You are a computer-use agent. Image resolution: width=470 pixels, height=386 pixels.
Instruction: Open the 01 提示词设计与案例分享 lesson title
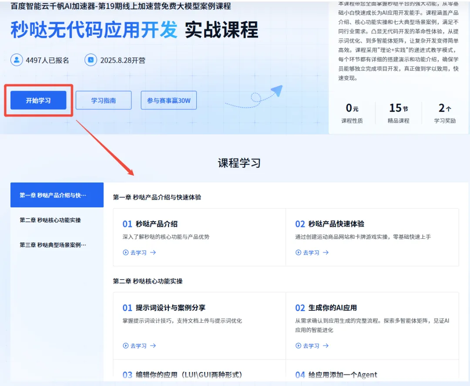(x=164, y=308)
